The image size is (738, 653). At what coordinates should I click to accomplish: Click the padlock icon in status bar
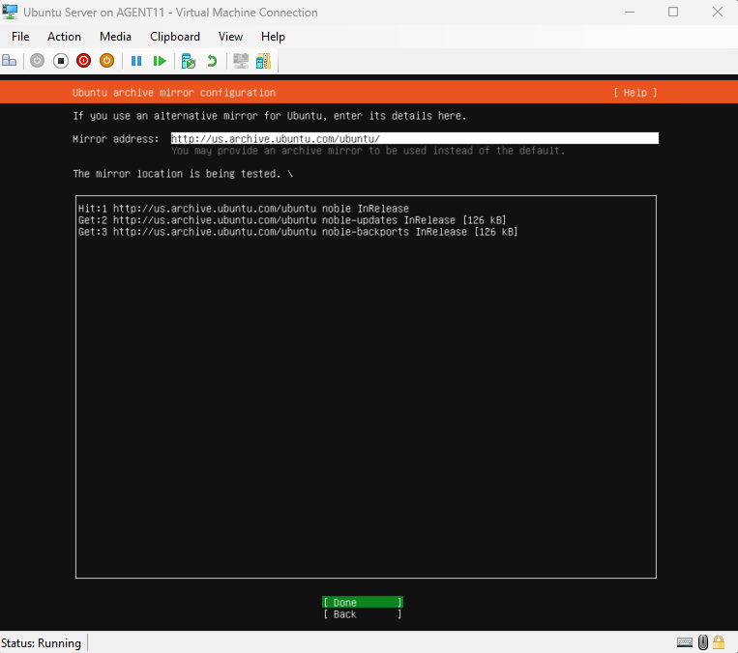(x=719, y=642)
